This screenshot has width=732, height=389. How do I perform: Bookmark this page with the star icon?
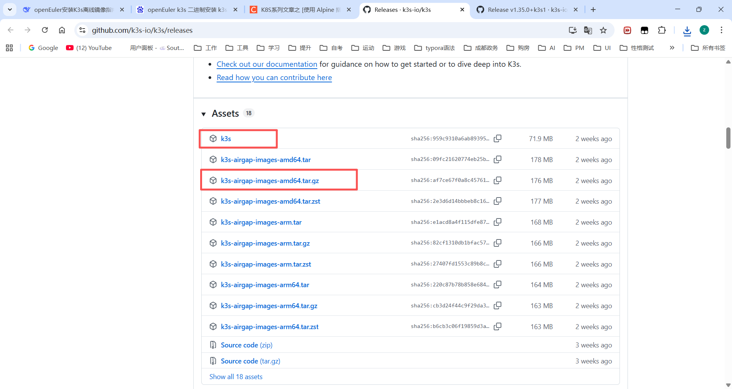603,30
